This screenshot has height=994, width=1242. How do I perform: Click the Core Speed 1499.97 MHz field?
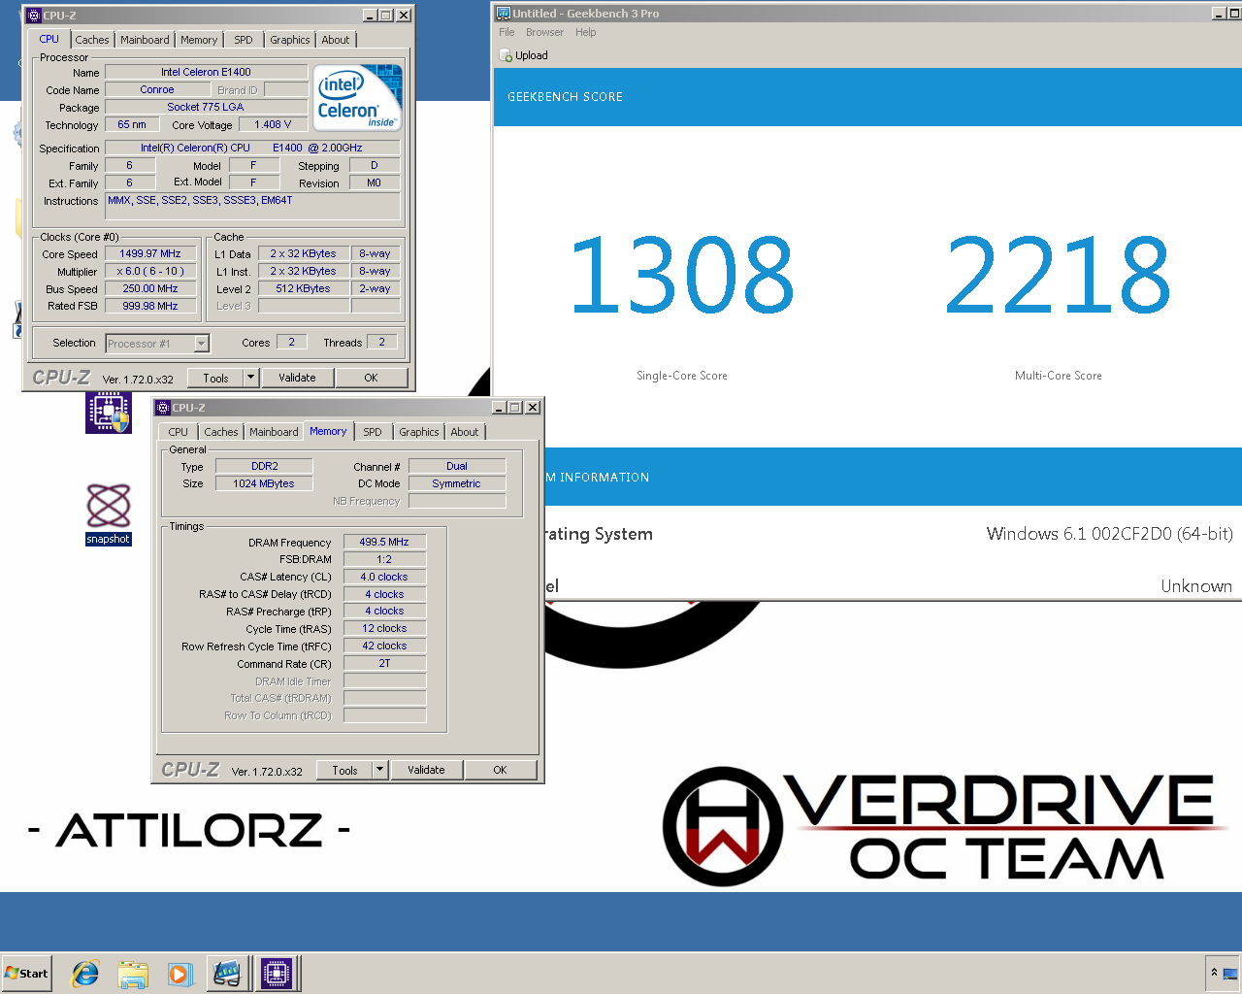pos(150,254)
